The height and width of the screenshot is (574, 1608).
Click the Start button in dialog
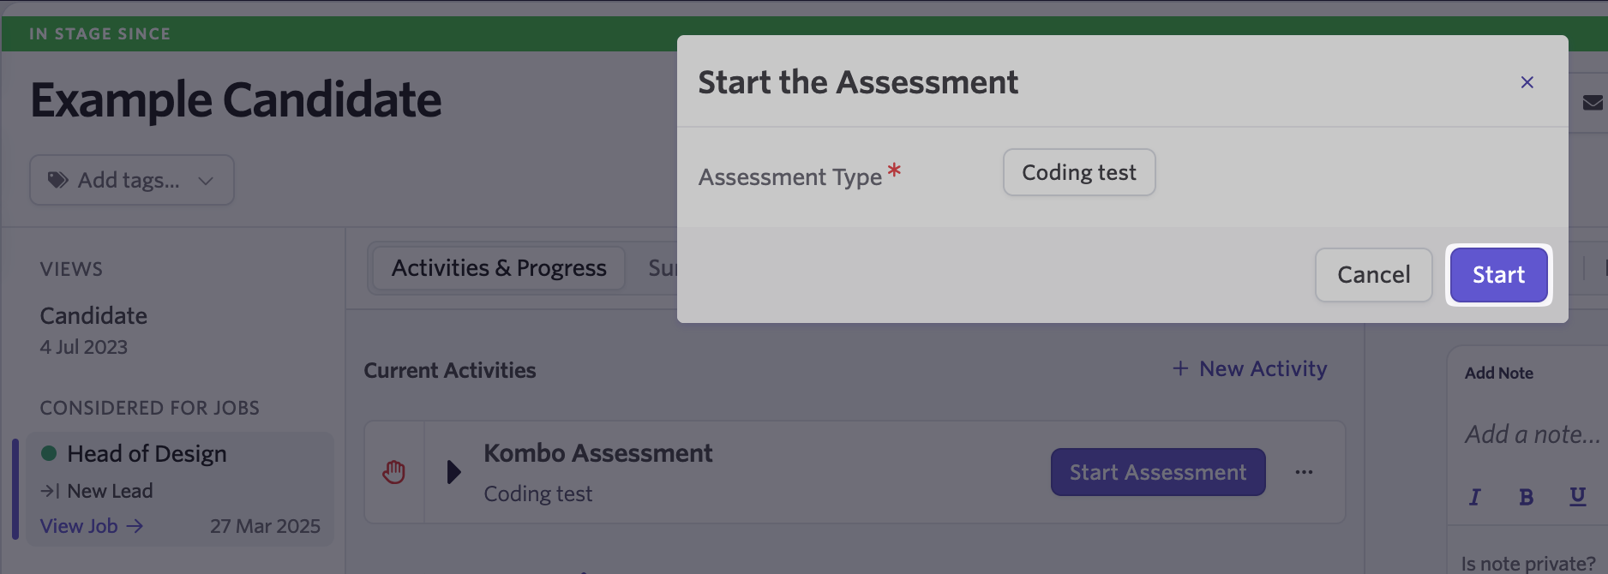pyautogui.click(x=1498, y=275)
